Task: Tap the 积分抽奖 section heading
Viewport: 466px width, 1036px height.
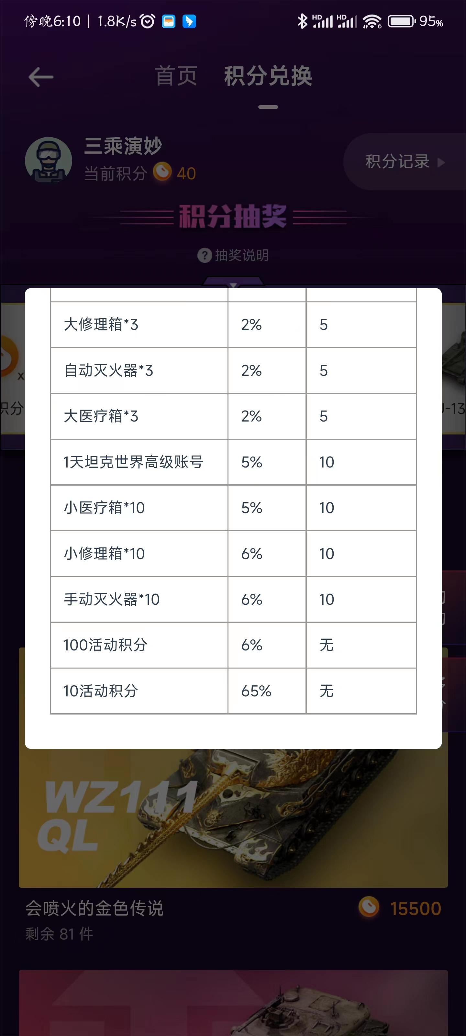Action: [x=233, y=216]
